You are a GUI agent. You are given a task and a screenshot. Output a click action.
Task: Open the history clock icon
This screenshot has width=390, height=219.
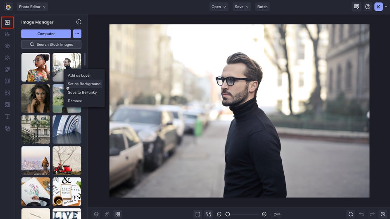coord(383,214)
